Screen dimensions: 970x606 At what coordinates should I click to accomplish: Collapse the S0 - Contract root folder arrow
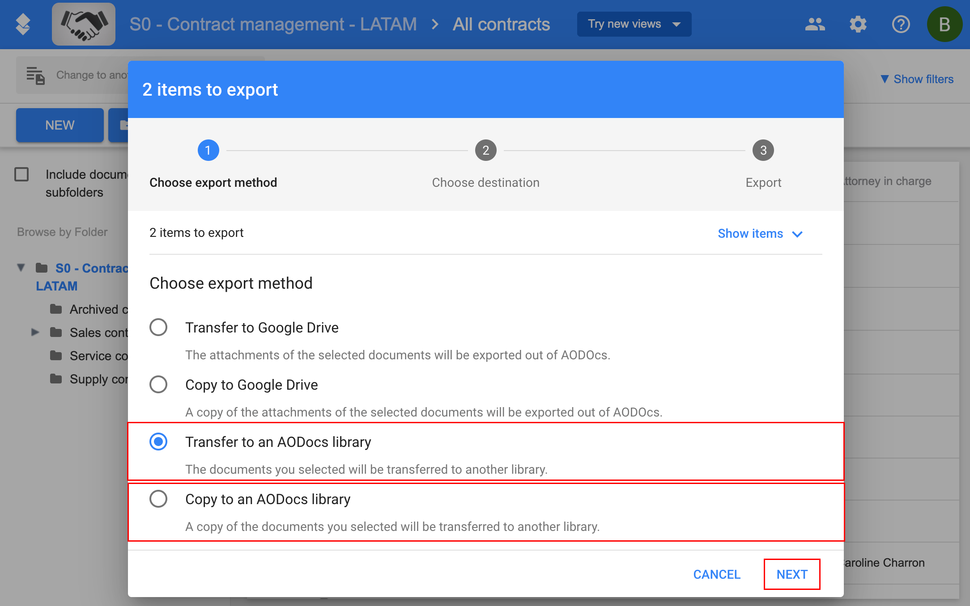click(x=21, y=268)
